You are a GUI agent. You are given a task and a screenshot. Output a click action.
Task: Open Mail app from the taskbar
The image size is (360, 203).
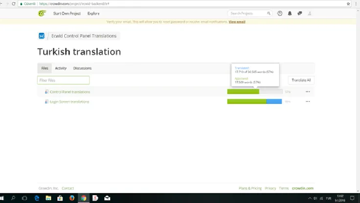(x=107, y=198)
